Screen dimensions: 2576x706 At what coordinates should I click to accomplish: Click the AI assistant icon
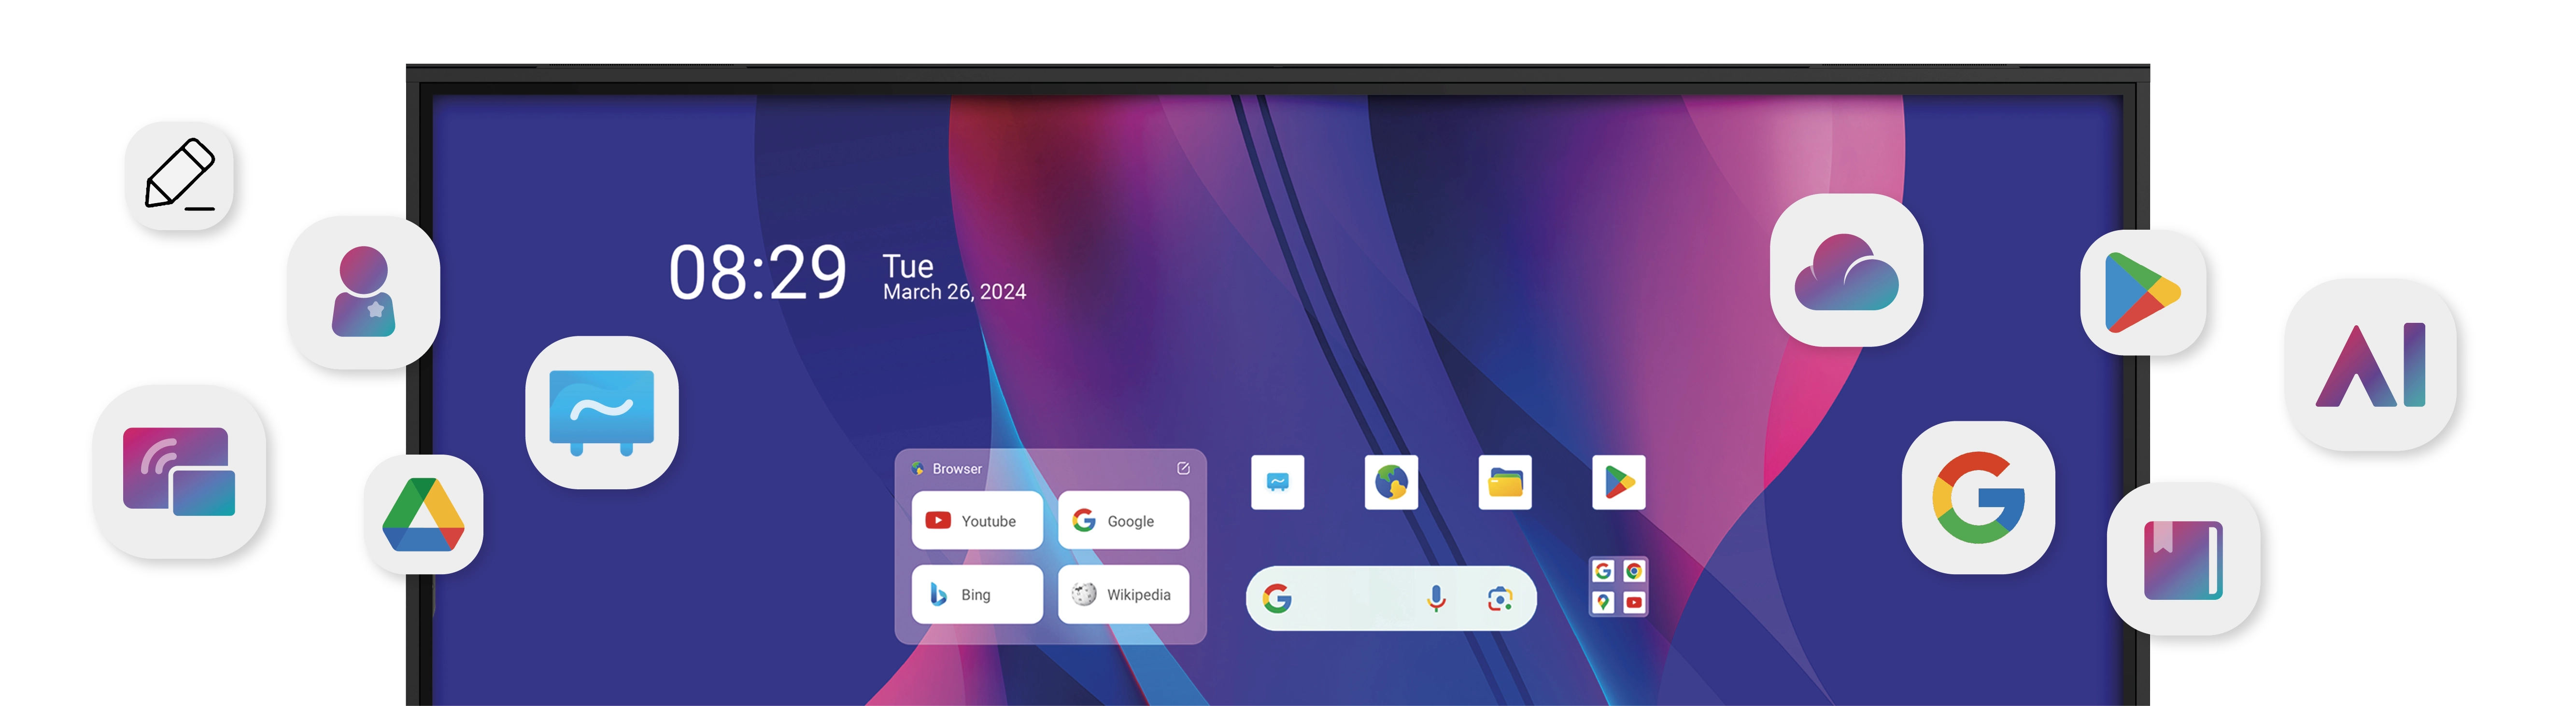click(x=2370, y=364)
